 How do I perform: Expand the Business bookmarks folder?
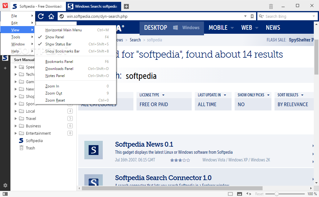[x=16, y=126]
